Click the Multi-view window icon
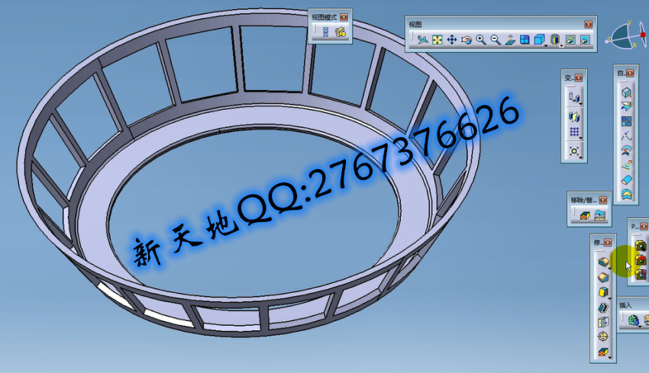649x373 pixels. pyautogui.click(x=525, y=40)
